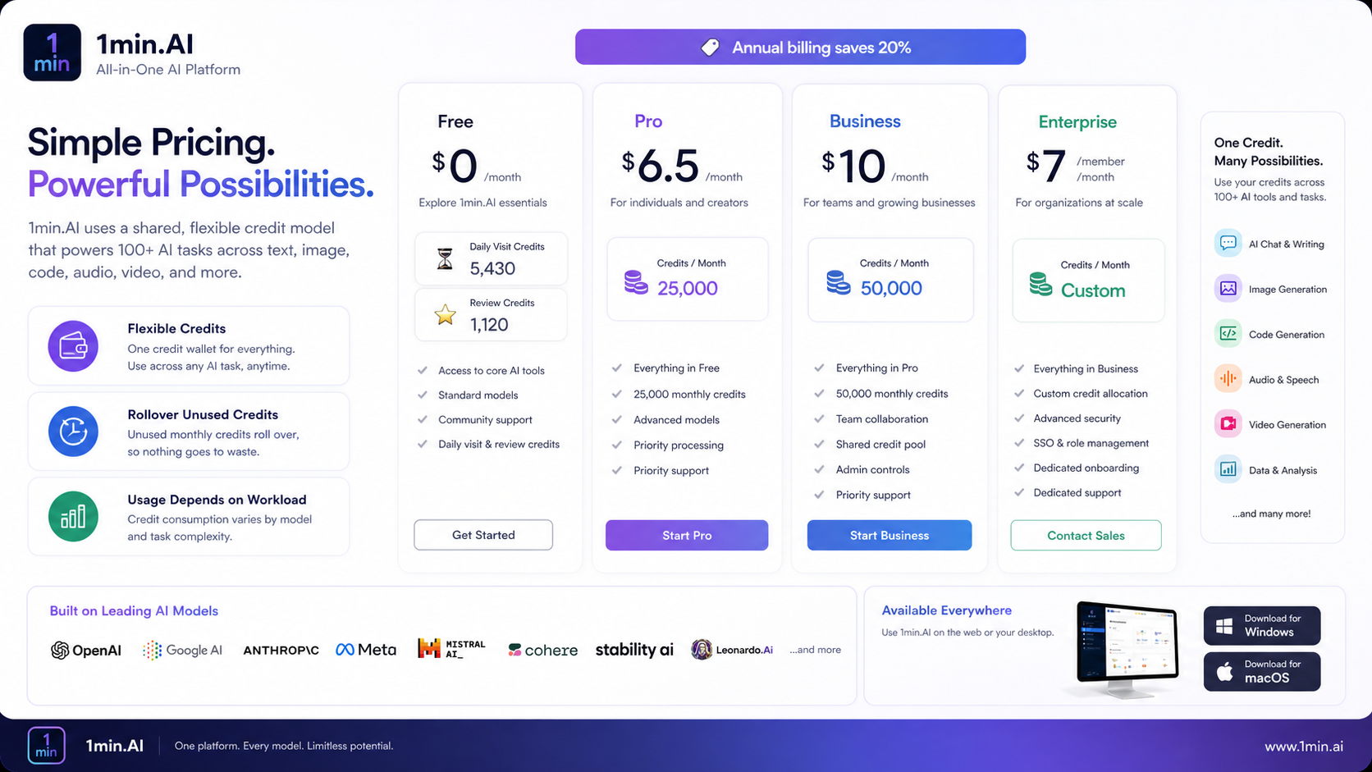Click the purple coins icon in Pro plan
The image size is (1372, 772).
click(636, 282)
